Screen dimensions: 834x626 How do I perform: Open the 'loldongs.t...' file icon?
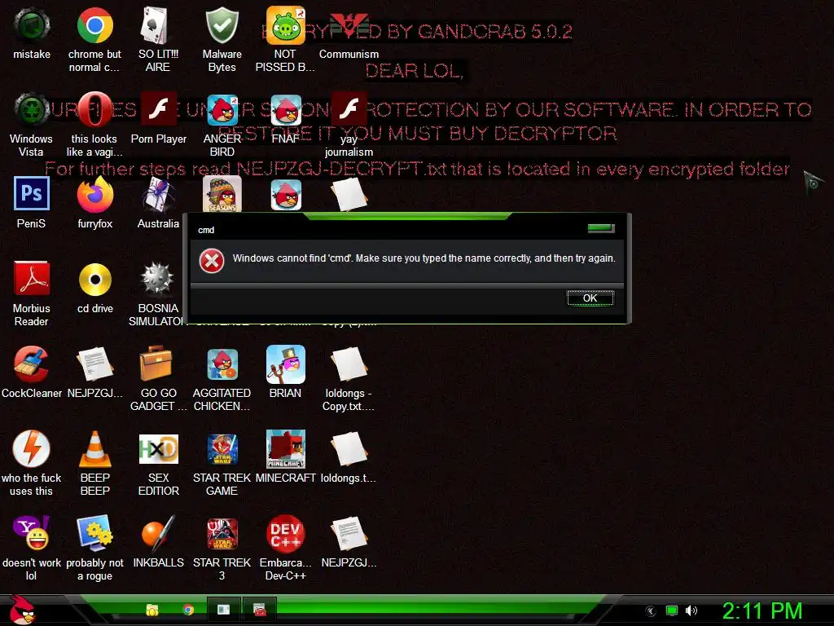tap(349, 456)
